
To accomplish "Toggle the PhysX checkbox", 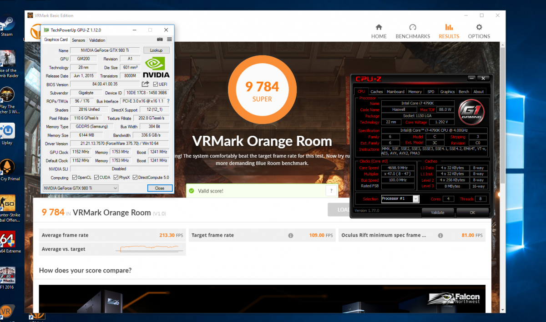I will pos(116,178).
